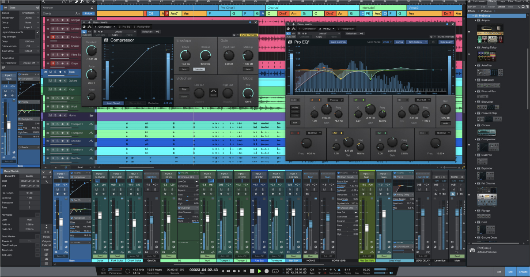Click the Stop button in transport

tap(253, 271)
